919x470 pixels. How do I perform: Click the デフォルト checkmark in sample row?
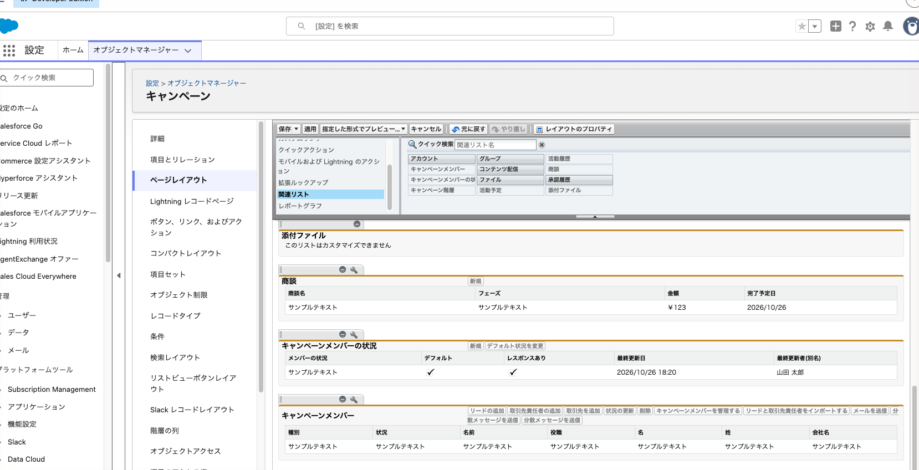tap(431, 372)
